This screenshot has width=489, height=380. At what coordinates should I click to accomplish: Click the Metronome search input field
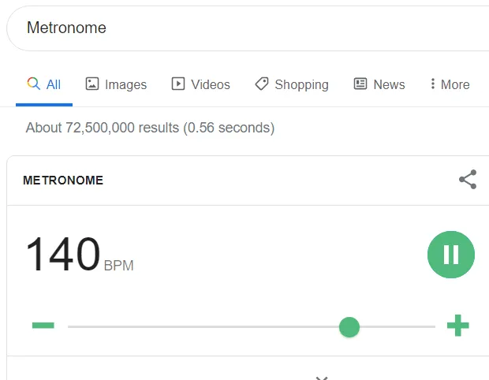click(237, 28)
